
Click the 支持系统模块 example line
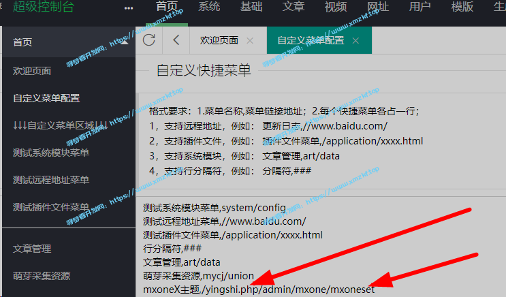244,156
